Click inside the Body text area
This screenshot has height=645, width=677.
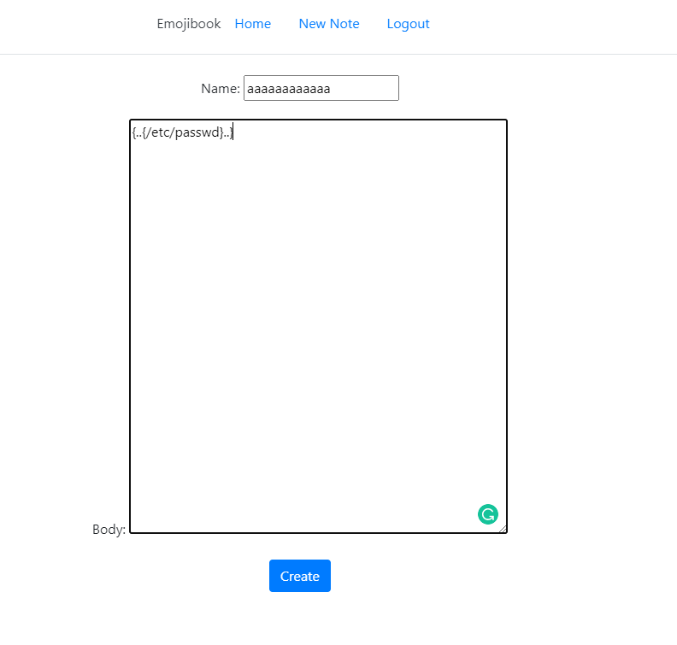point(318,326)
